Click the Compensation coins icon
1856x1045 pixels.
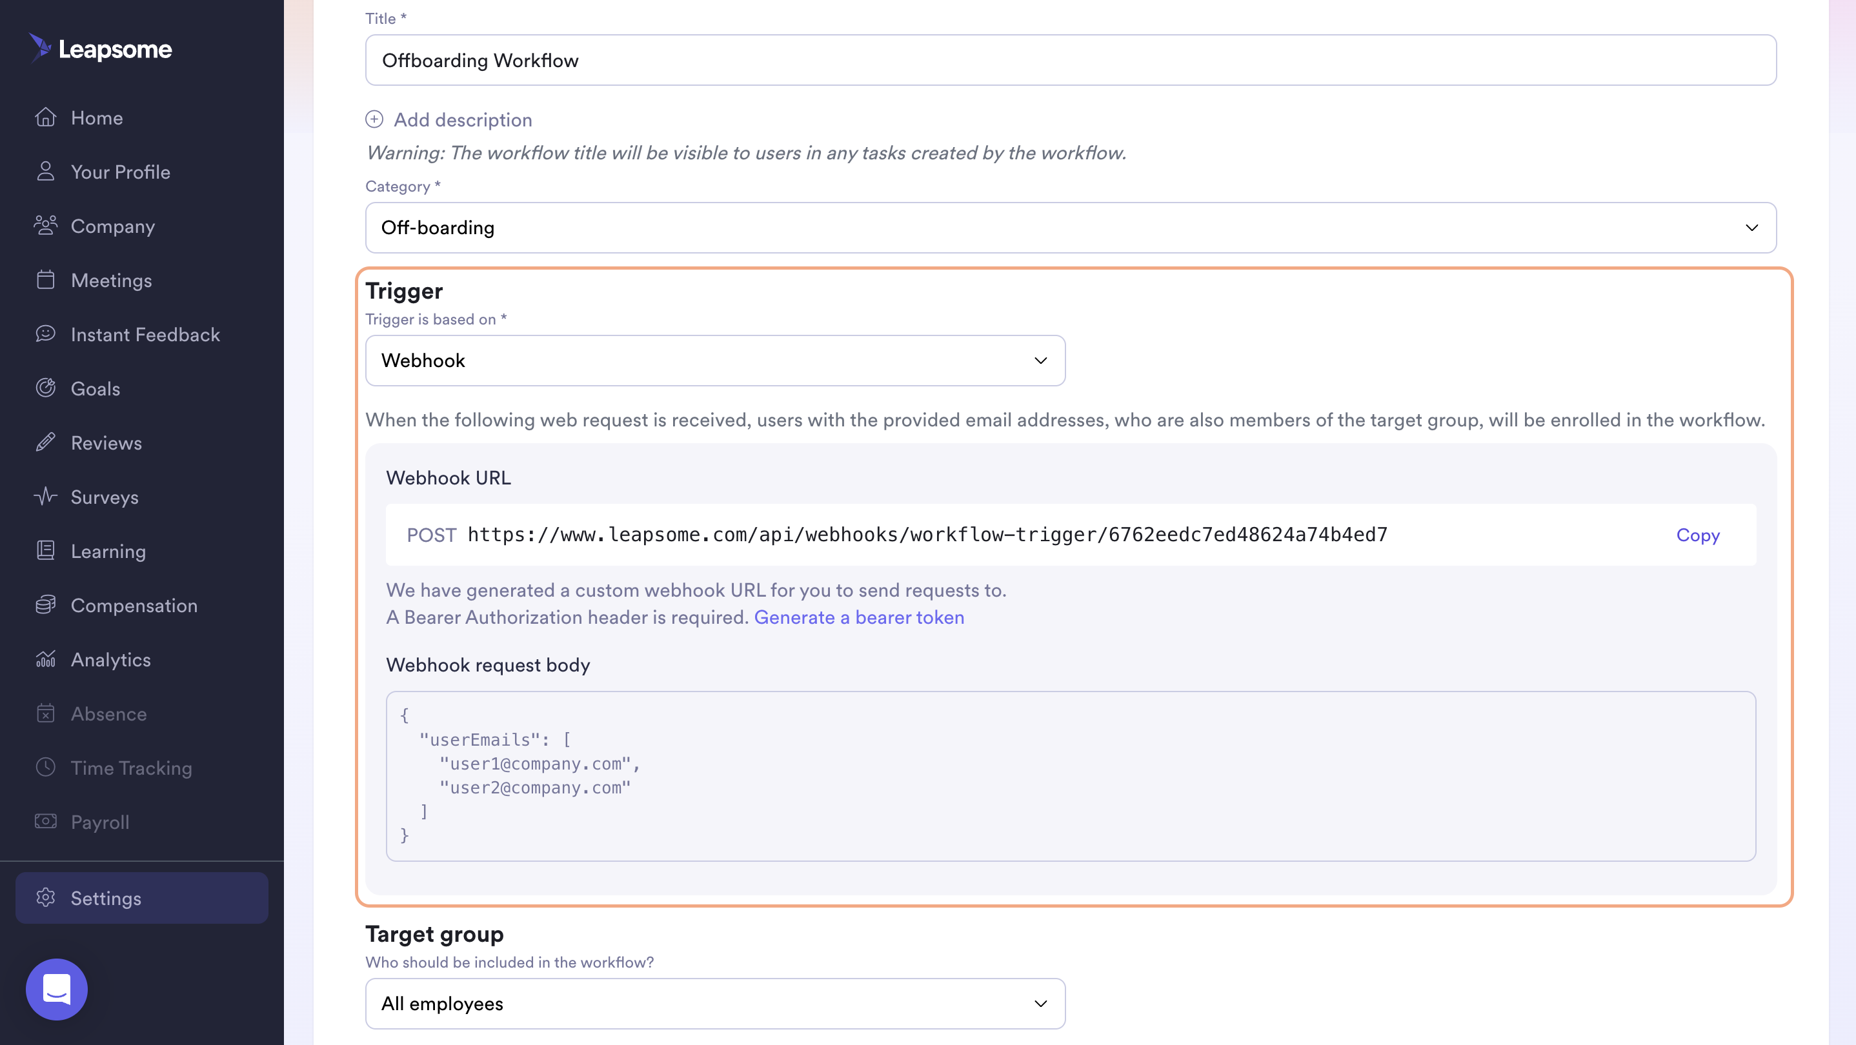pyautogui.click(x=45, y=605)
